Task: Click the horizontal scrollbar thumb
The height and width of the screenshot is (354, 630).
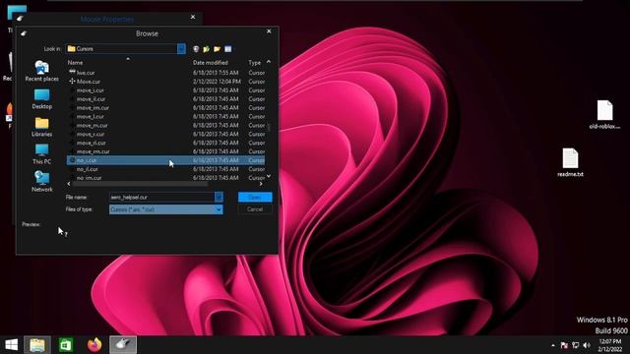Action: coord(140,184)
